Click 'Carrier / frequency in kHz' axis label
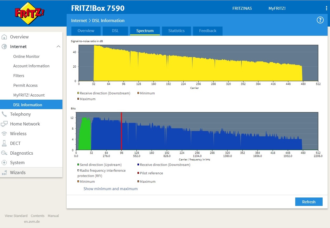330x228 pixels. [x=194, y=159]
